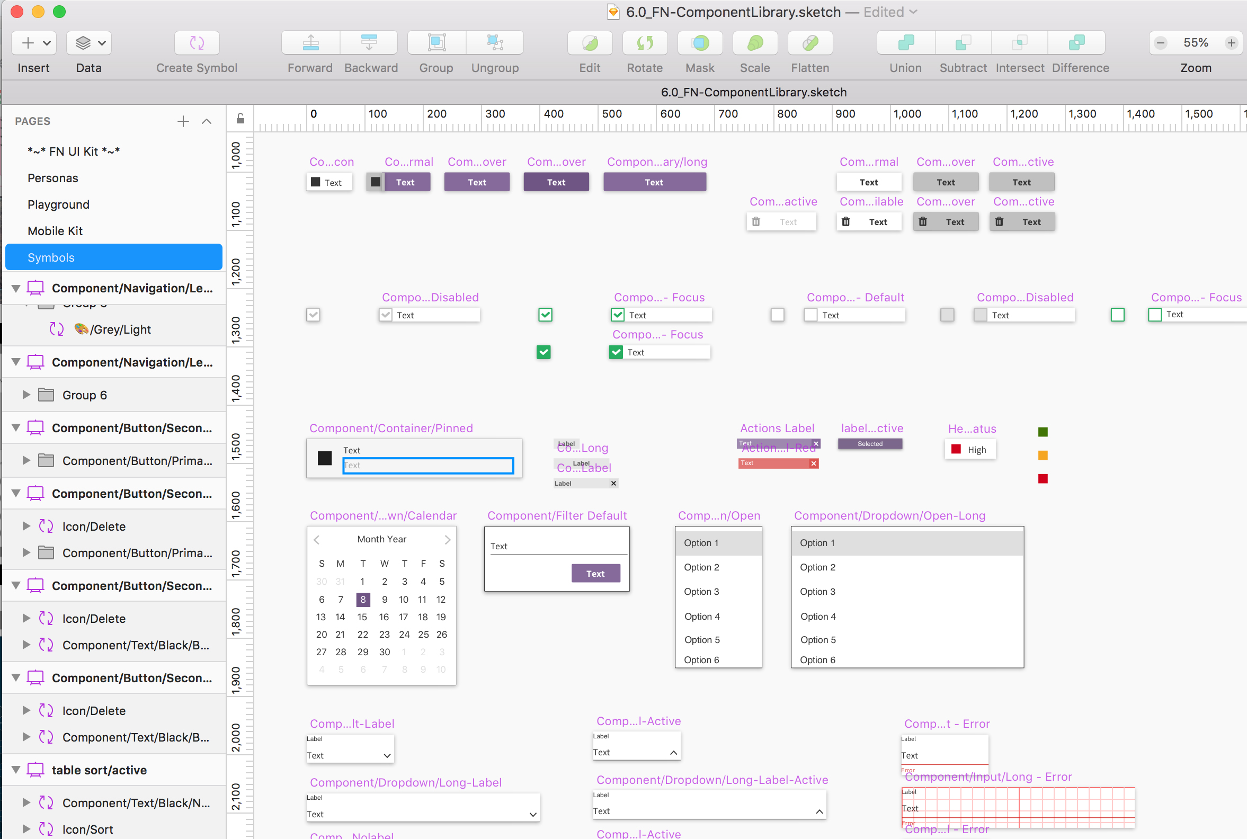The height and width of the screenshot is (839, 1247).
Task: Click the ruler lock icon
Action: point(241,118)
